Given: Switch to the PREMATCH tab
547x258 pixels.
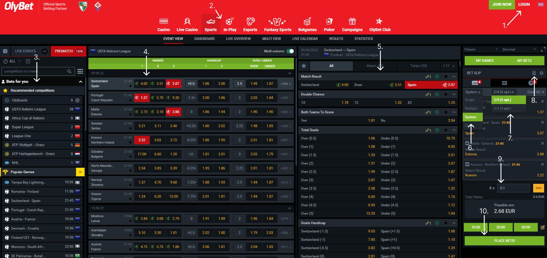Looking at the screenshot, I should (68, 51).
